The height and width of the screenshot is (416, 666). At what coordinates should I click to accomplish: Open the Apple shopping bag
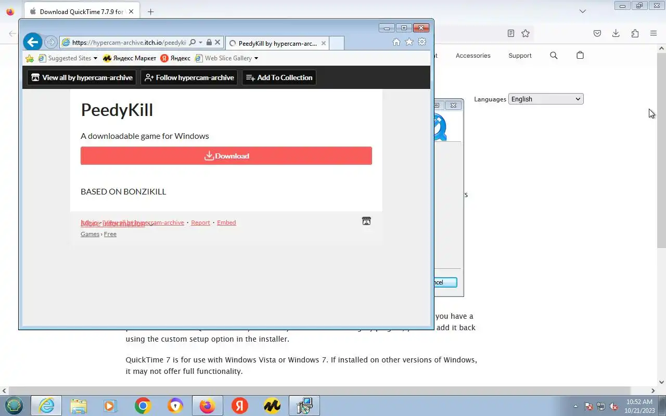[580, 55]
